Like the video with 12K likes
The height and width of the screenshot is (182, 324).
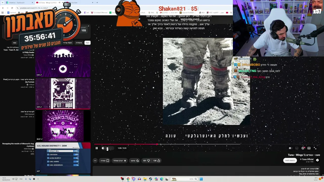pyautogui.click(x=157, y=161)
